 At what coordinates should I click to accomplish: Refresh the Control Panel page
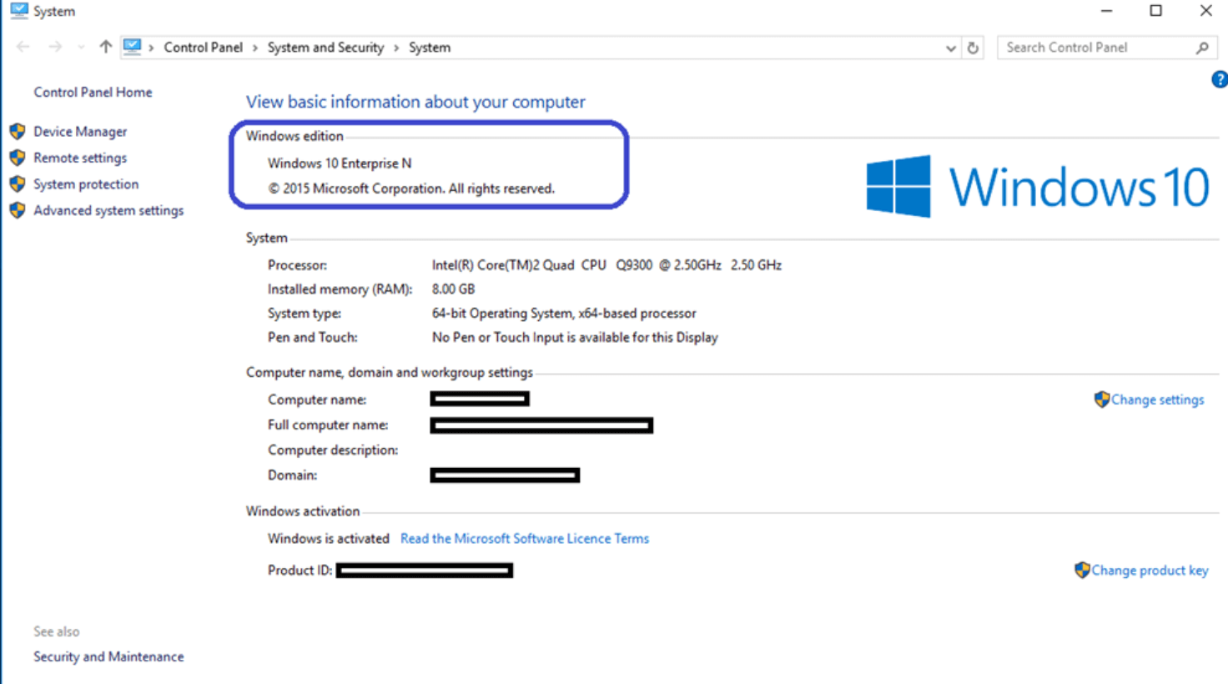973,48
